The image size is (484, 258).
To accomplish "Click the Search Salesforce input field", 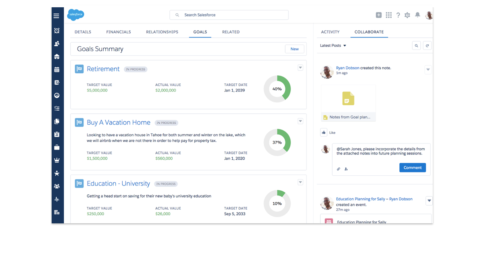I will pyautogui.click(x=229, y=15).
